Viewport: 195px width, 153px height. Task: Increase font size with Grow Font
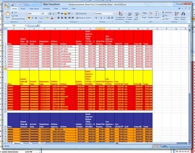[50, 14]
